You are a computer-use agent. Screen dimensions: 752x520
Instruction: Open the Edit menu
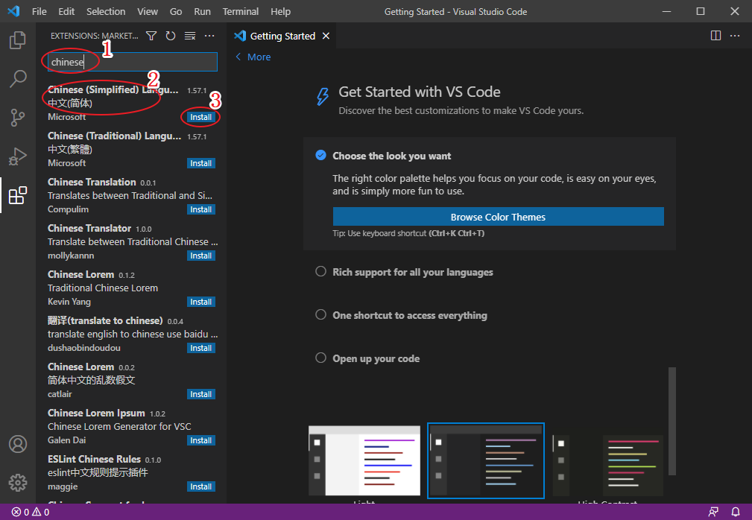point(66,11)
